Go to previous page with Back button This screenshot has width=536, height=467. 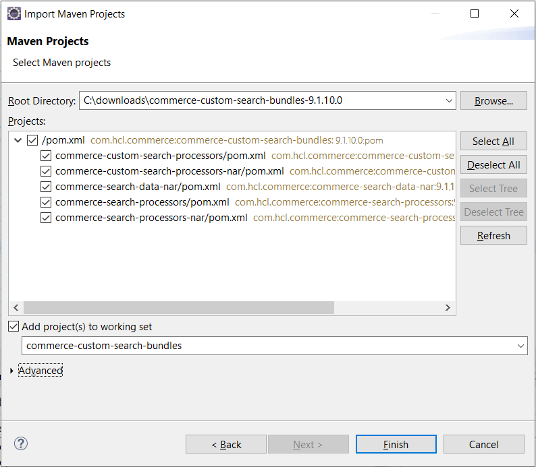point(226,444)
